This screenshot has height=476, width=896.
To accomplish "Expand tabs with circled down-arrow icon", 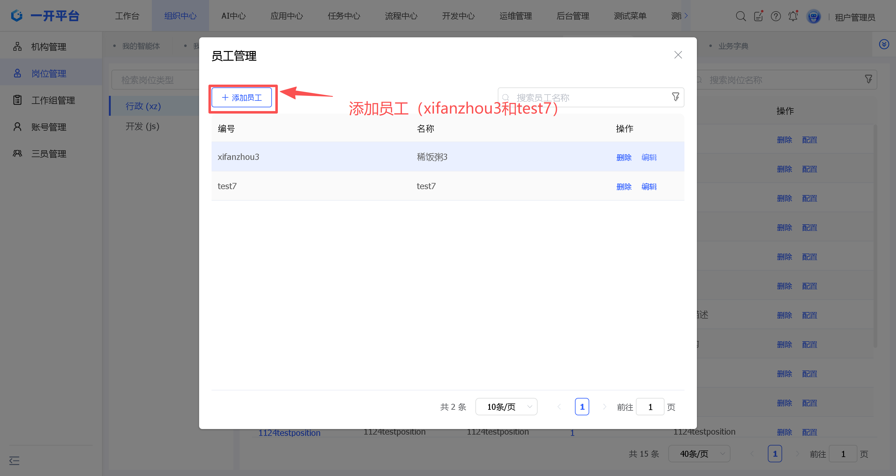I will point(884,44).
